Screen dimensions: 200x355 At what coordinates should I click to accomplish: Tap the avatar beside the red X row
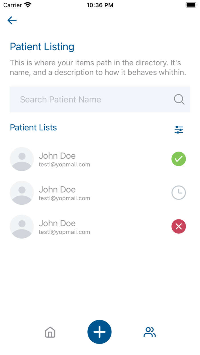(x=22, y=226)
